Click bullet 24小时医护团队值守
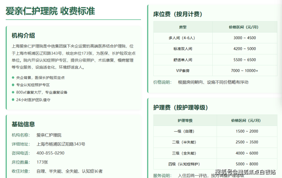The image size is (282, 178). 33,100
